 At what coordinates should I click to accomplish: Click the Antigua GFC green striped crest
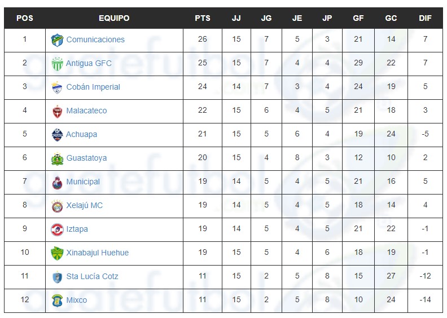pos(57,64)
